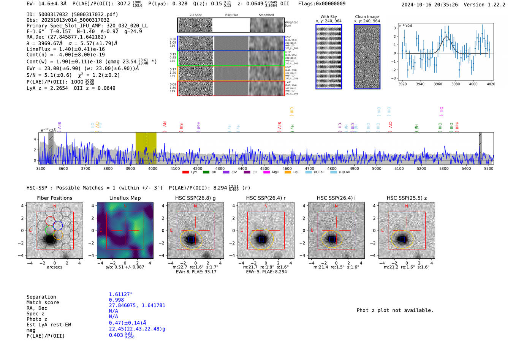532x362 pixels.
Task: Click the blue square marker in r-band image
Action: click(x=261, y=239)
